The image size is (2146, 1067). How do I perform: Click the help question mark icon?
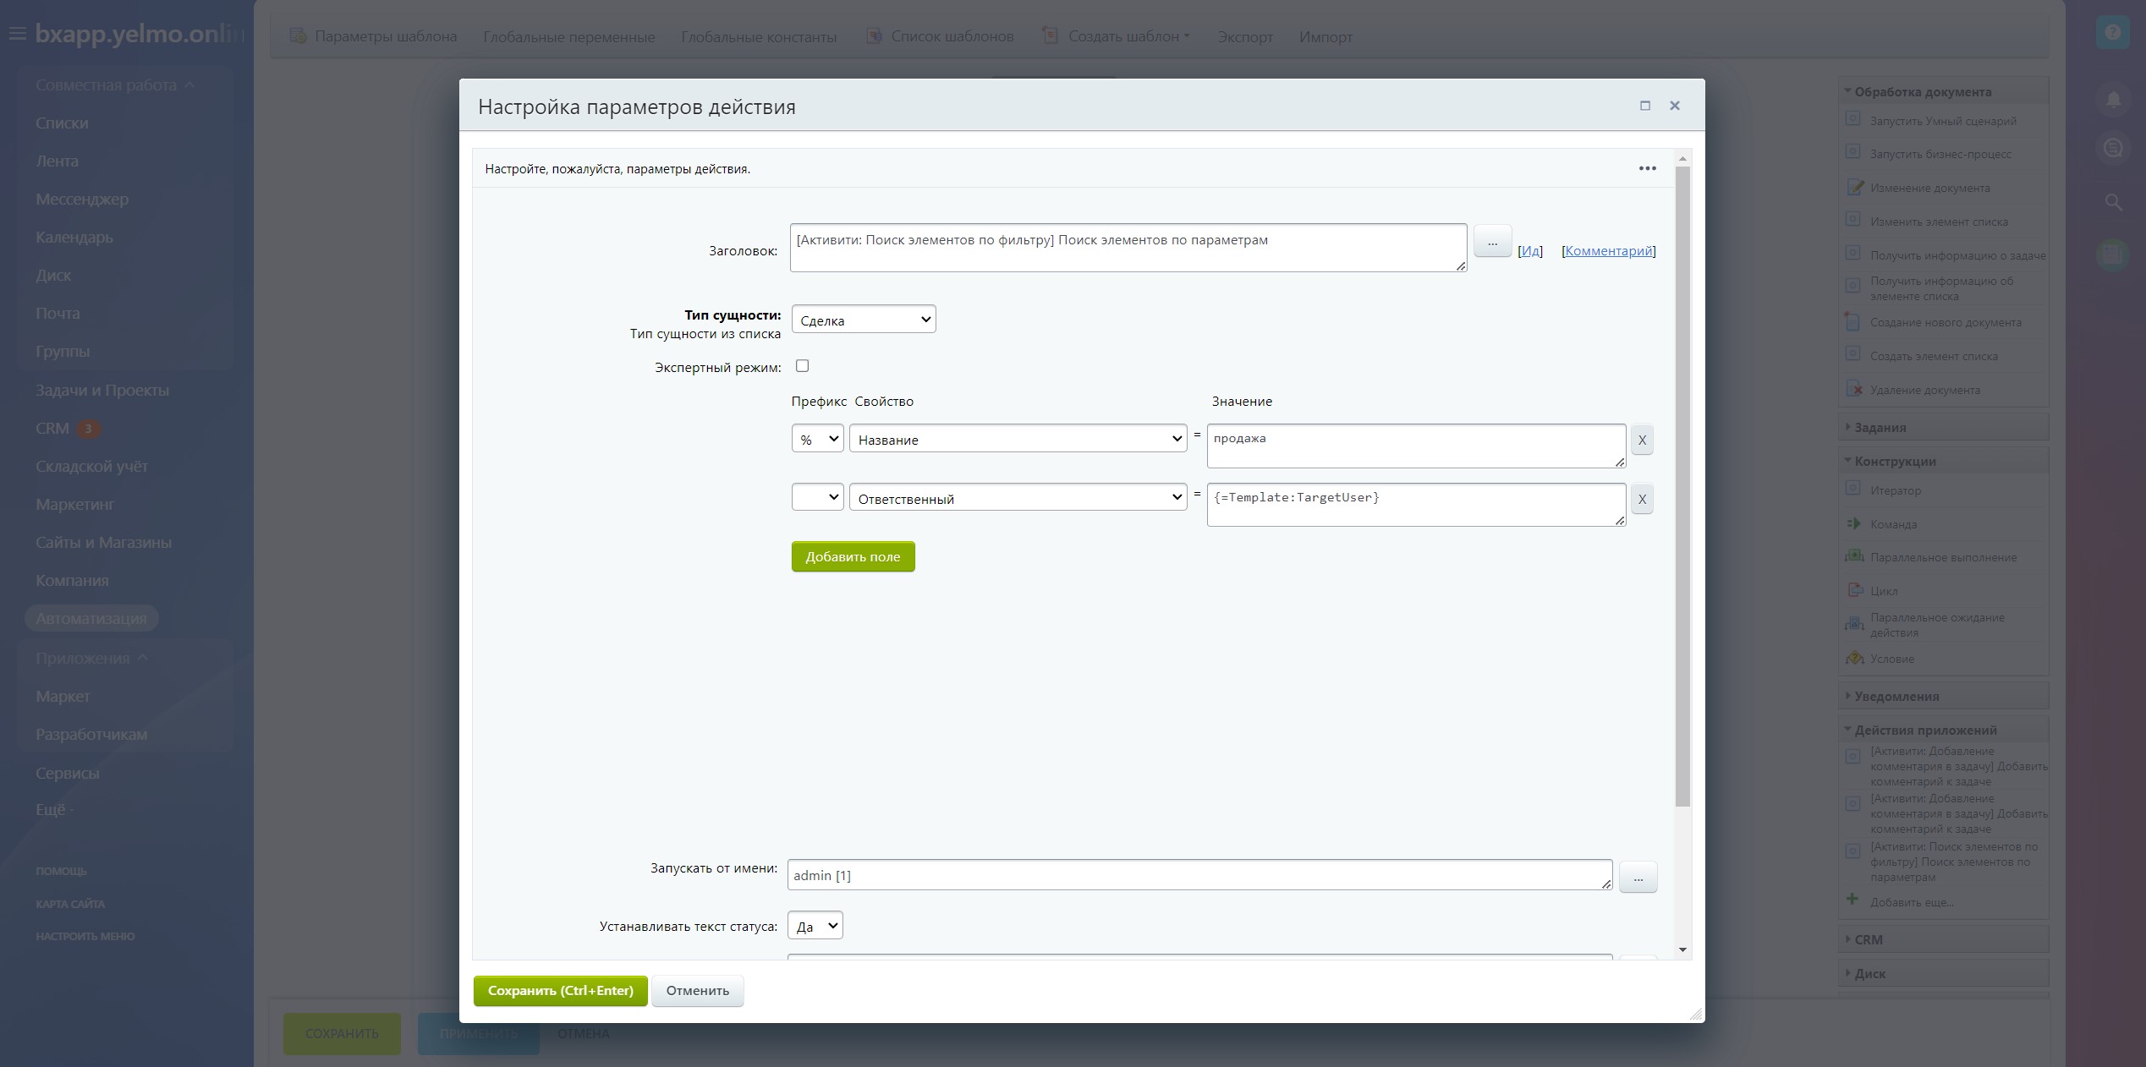pos(2112,33)
